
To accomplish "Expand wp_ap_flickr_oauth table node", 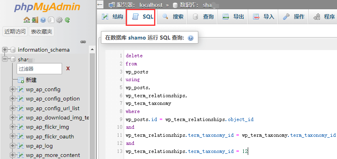I will point(13,136).
